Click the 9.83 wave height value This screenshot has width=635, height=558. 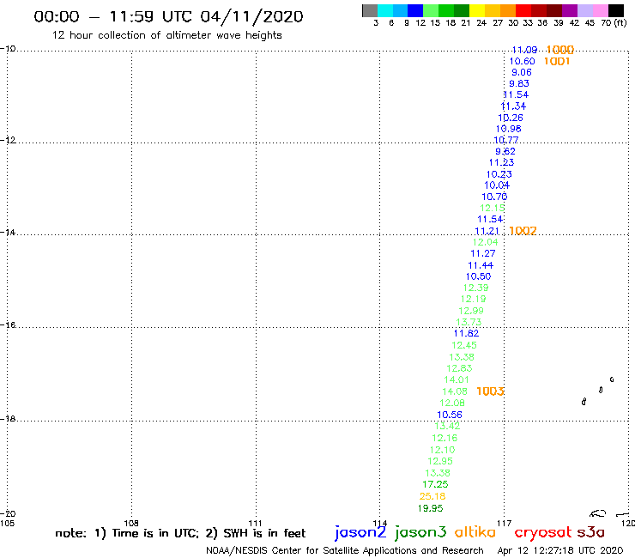tap(519, 83)
